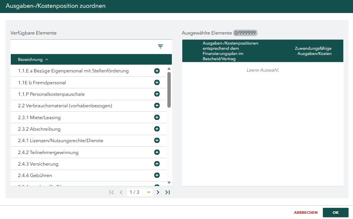Add '2.3.1 Miete/Leasing' using plus icon
The image size is (353, 219).
tap(157, 117)
